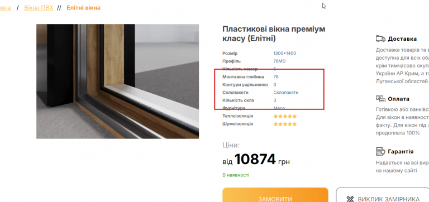Click the Оплата section heading
Screen dimensions: 429x202
click(x=399, y=99)
